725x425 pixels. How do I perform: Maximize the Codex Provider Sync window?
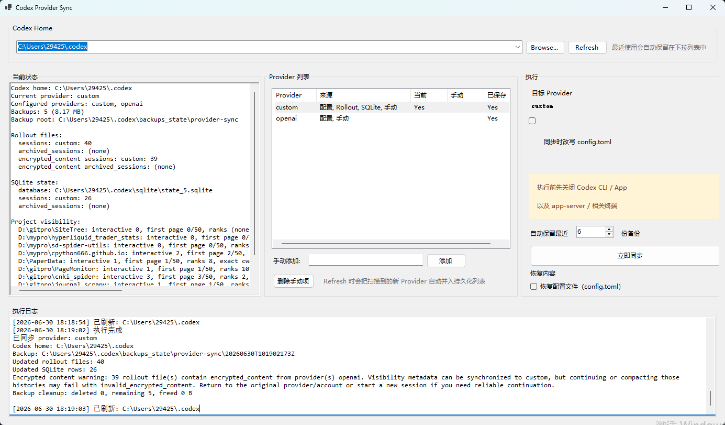tap(689, 8)
